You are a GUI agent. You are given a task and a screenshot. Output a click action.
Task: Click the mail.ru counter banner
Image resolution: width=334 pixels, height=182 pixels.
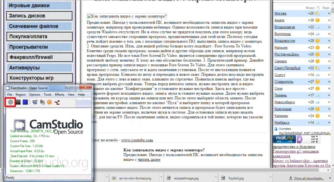tap(284, 139)
